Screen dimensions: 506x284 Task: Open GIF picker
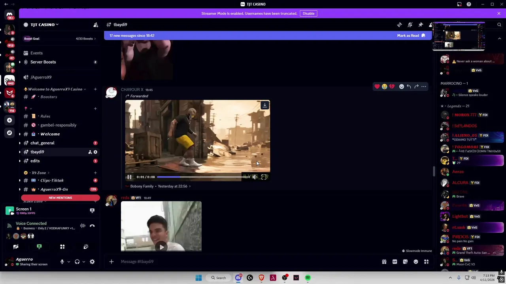[395, 262]
